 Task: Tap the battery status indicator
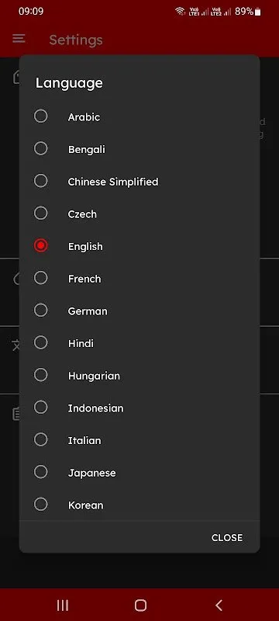[257, 12]
